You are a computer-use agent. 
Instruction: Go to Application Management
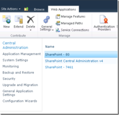pyautogui.click(x=22, y=54)
